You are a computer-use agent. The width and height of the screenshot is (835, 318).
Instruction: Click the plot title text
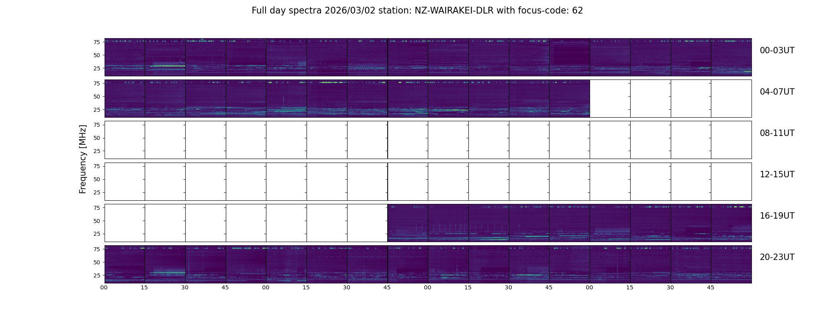(x=417, y=11)
